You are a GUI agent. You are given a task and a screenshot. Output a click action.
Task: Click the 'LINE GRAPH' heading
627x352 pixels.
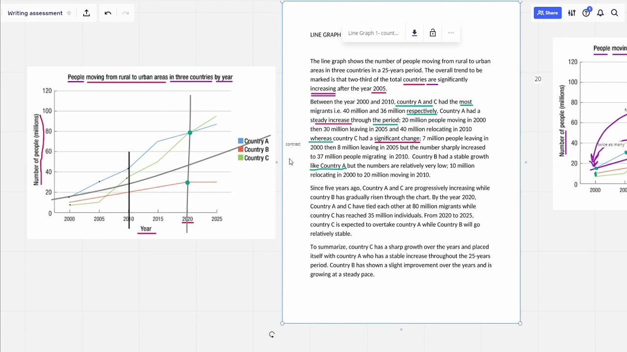[325, 35]
